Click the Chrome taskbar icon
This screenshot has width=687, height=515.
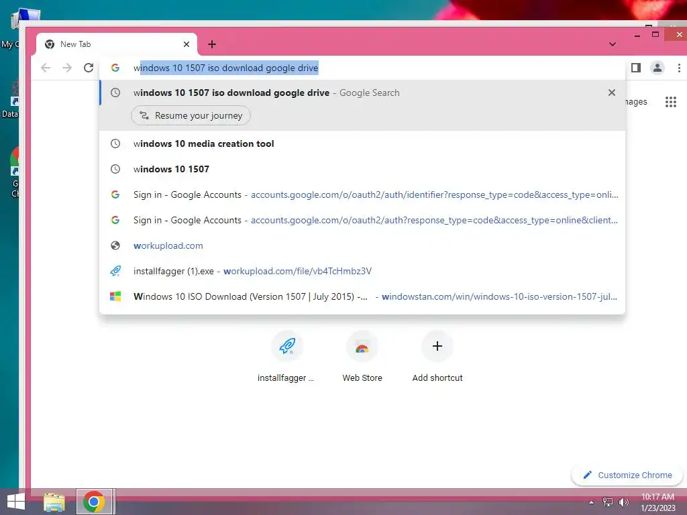pos(94,502)
